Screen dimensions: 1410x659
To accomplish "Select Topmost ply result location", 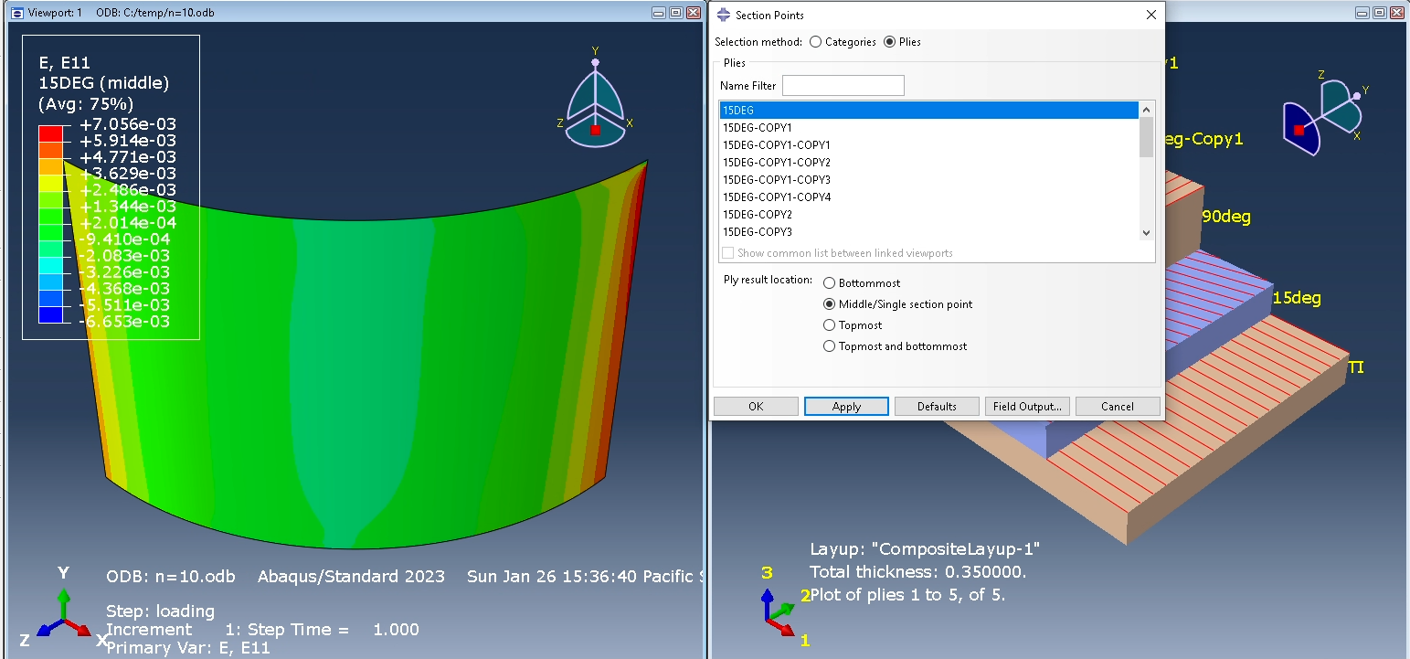I will [830, 324].
